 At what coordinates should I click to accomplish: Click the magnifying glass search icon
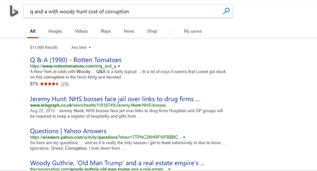[x=226, y=11]
